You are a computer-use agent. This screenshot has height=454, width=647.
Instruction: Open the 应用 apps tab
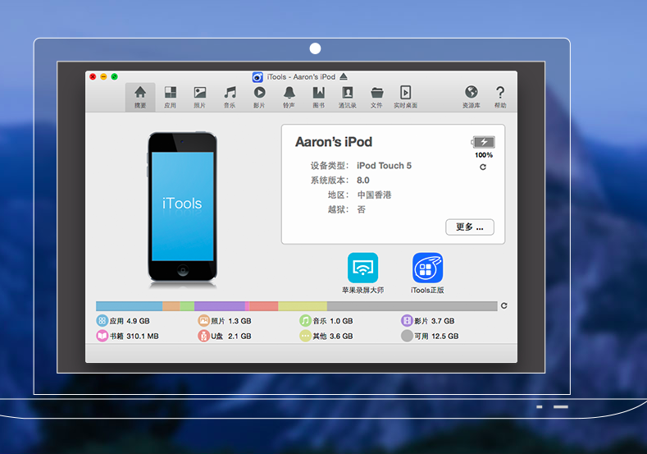click(170, 97)
